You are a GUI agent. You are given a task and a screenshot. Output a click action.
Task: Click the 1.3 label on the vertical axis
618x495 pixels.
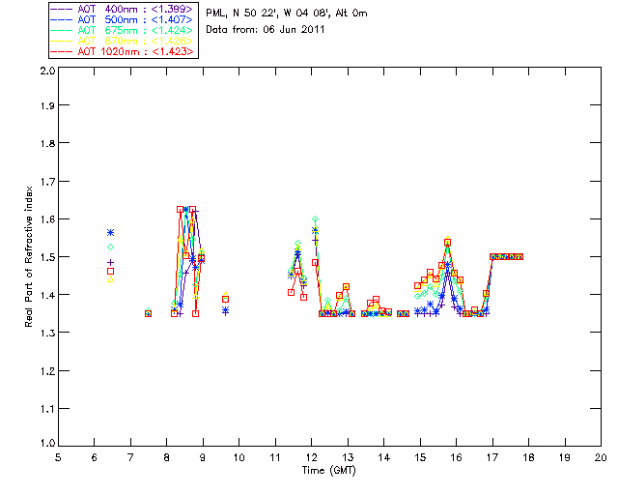(x=47, y=333)
